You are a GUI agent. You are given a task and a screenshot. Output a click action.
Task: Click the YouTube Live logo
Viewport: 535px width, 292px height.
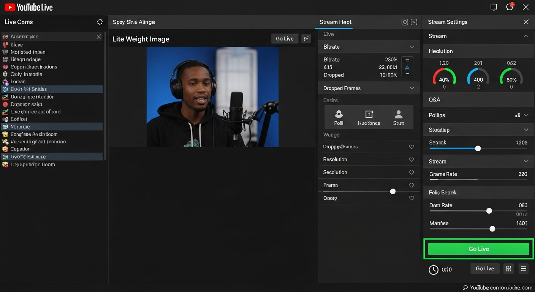[28, 6]
